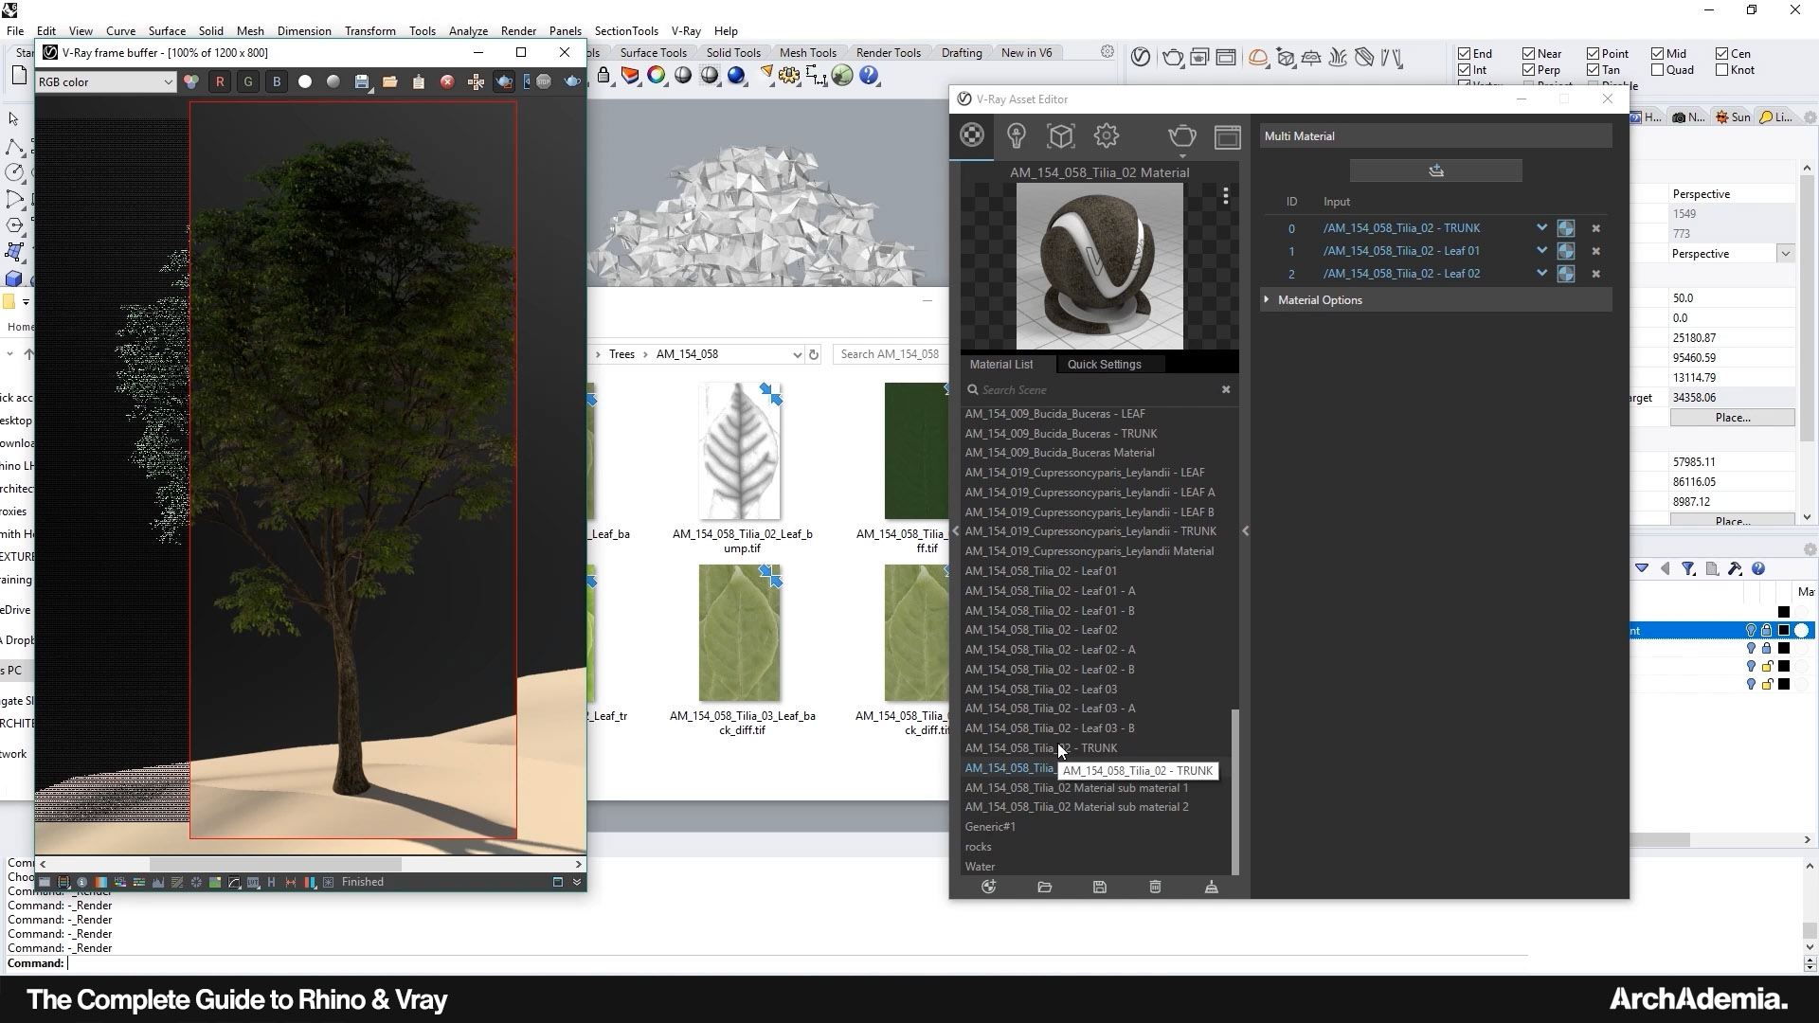This screenshot has width=1819, height=1023.
Task: Remove Leaf 02 input from Multi Material
Action: coord(1596,275)
